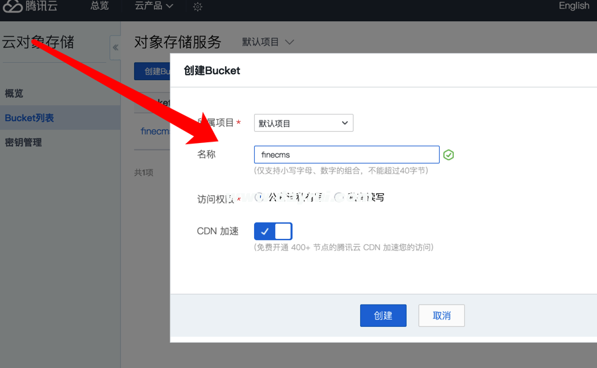Click the 共1项 count text

click(x=143, y=172)
